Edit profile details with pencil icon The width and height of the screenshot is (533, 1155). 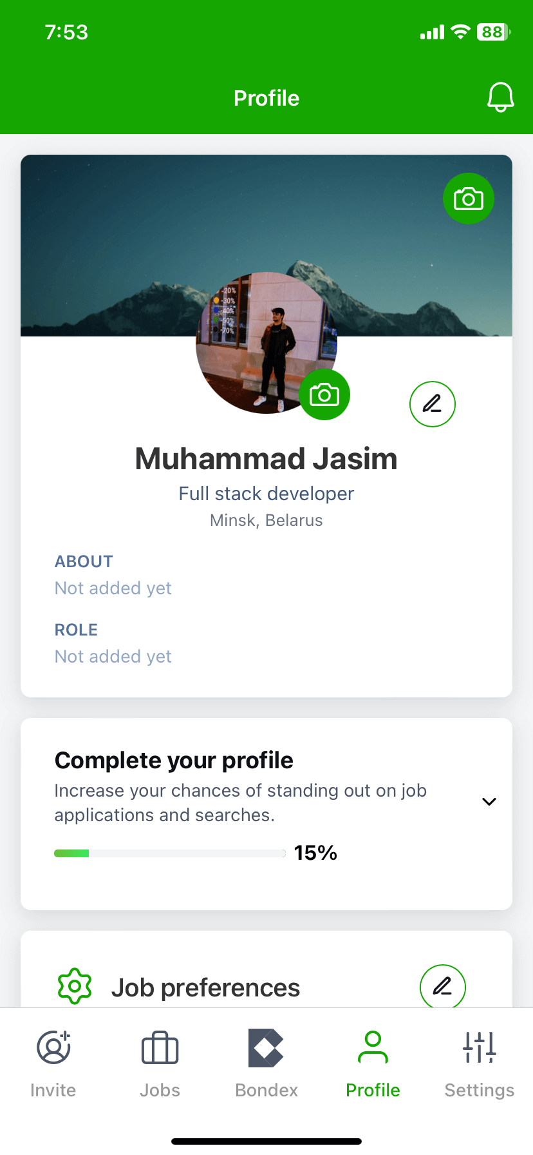433,404
